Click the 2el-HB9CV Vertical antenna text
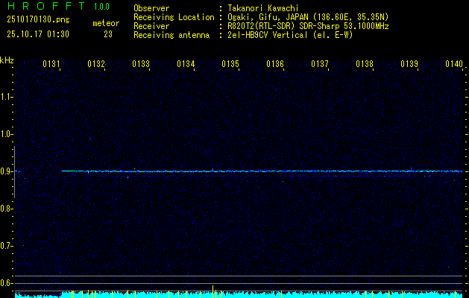This screenshot has height=298, width=469. [290, 35]
